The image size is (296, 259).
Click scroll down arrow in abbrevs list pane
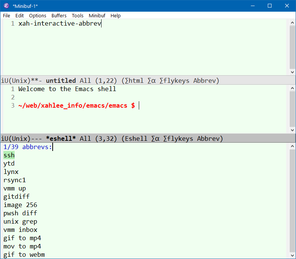[x=292, y=256]
